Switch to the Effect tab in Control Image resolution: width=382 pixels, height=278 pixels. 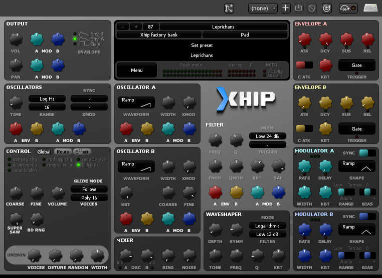[82, 151]
